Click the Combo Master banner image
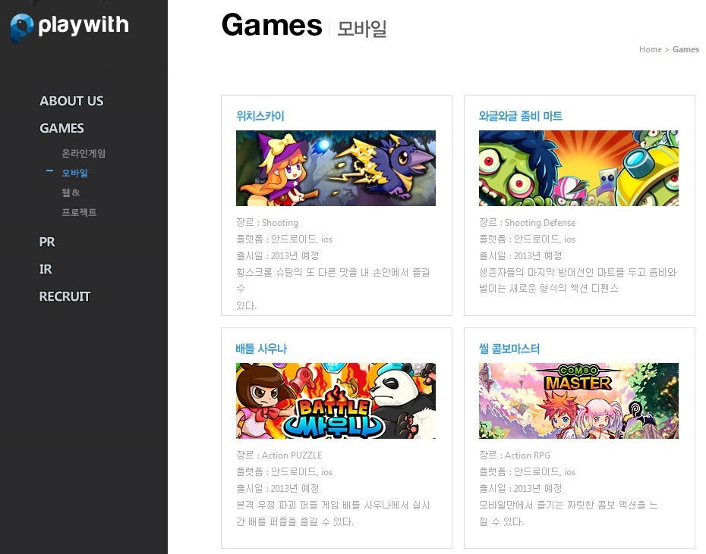The width and height of the screenshot is (706, 554). point(578,401)
